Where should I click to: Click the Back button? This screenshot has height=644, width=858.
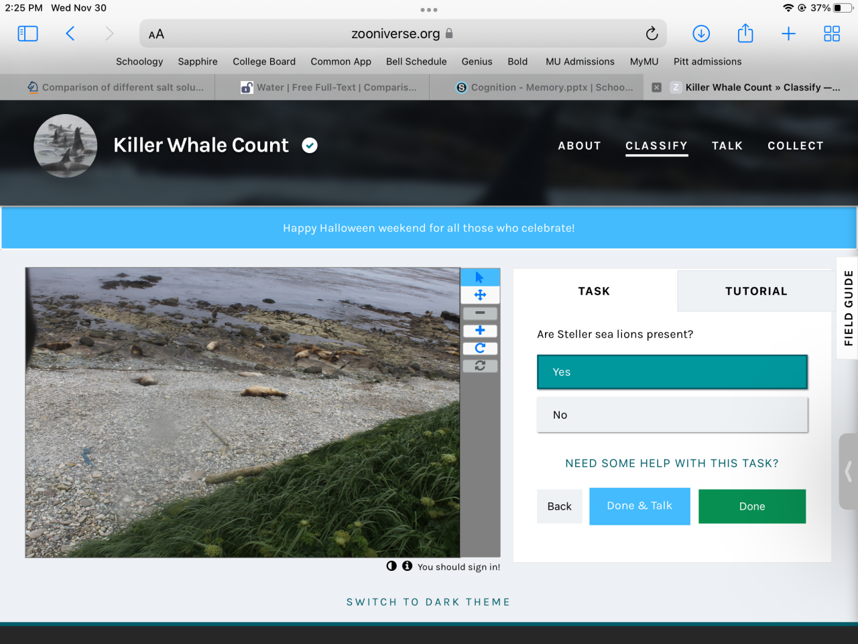coord(560,506)
